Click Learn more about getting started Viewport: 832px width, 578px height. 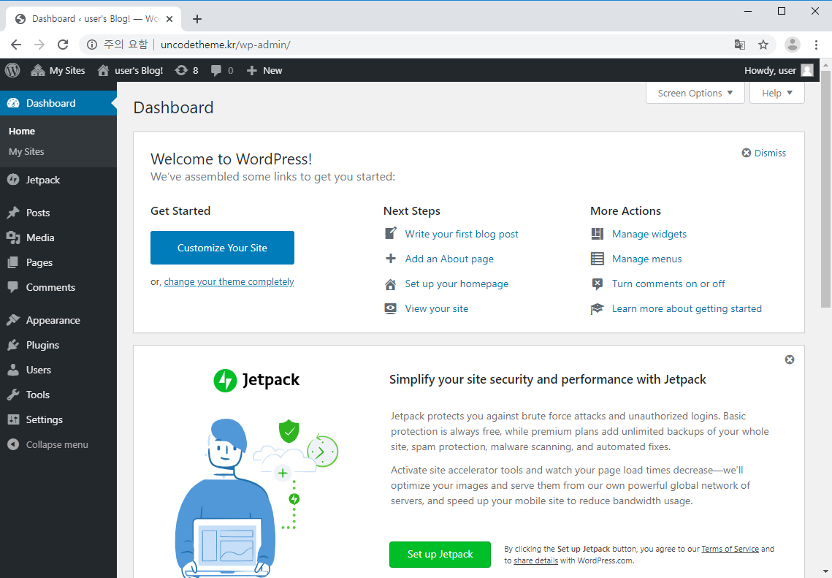point(687,309)
